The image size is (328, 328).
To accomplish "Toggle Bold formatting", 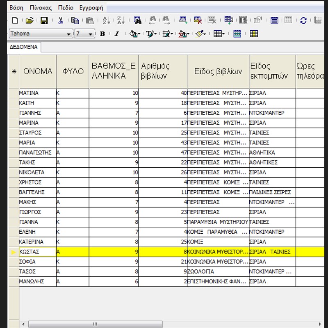I will tap(102, 34).
